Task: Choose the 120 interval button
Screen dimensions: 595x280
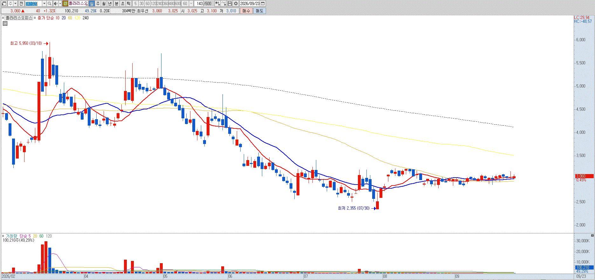Action: coord(154,3)
